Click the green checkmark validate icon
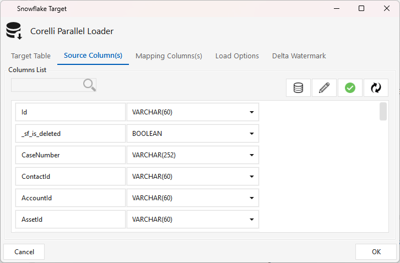 pyautogui.click(x=350, y=87)
